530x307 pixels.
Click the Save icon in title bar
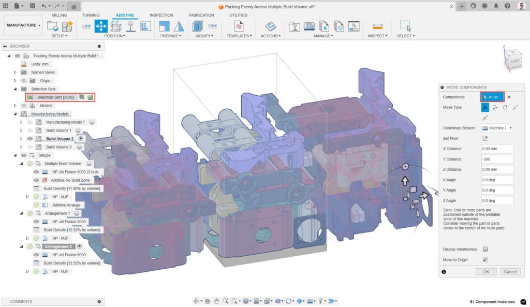pos(32,6)
